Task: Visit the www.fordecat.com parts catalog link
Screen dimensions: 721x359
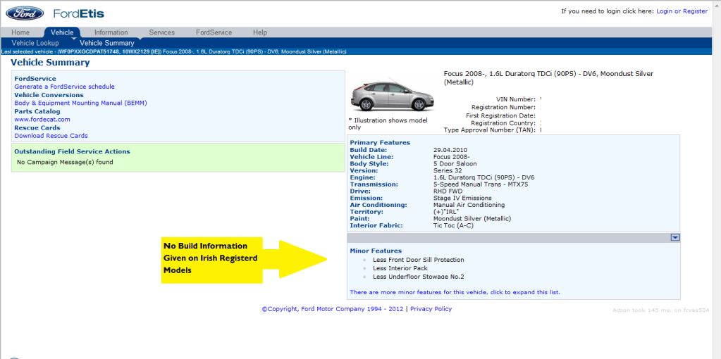Action: click(x=42, y=120)
